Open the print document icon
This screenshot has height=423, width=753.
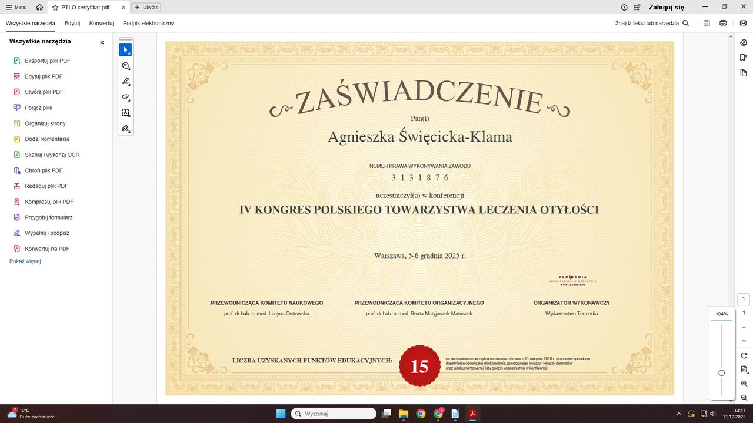[723, 23]
